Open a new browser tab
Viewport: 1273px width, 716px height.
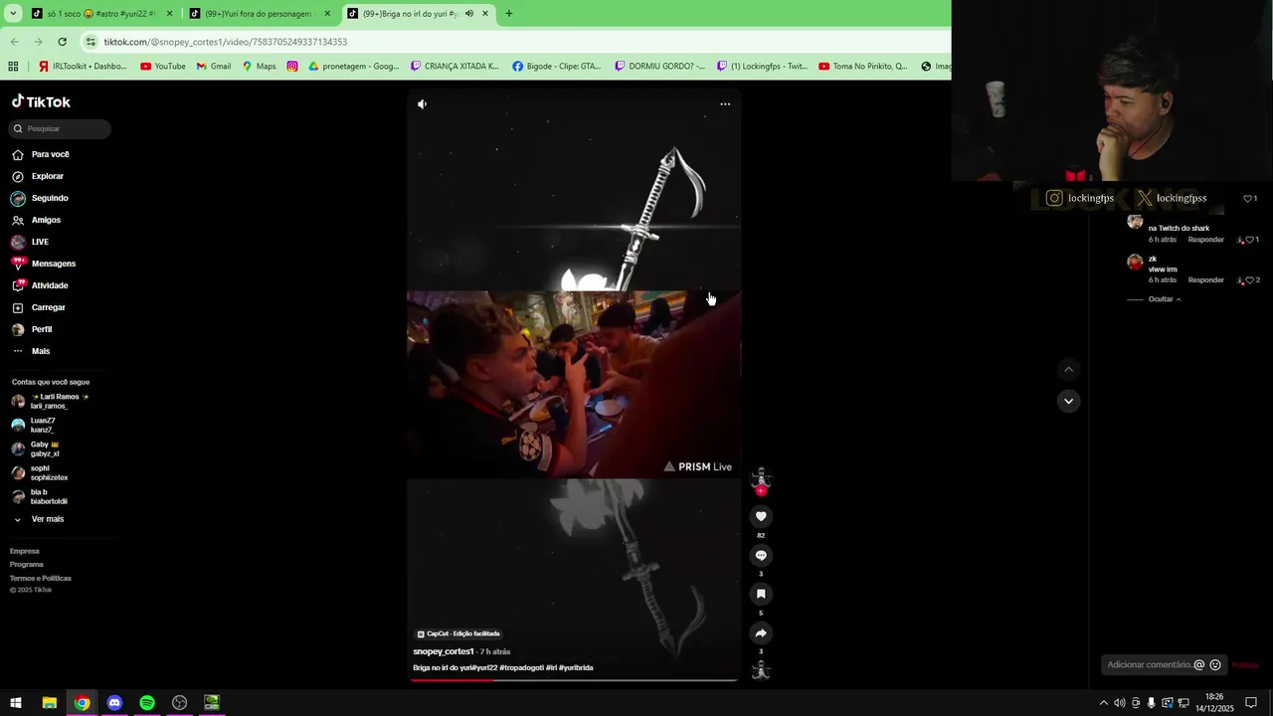509,14
